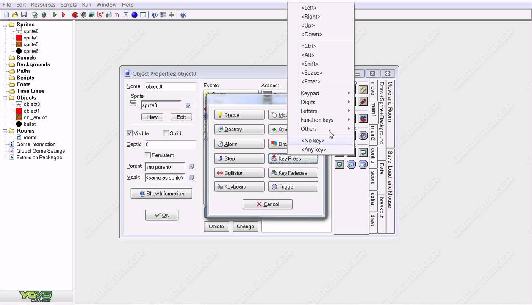Expand the Digits submenu

tap(321, 102)
